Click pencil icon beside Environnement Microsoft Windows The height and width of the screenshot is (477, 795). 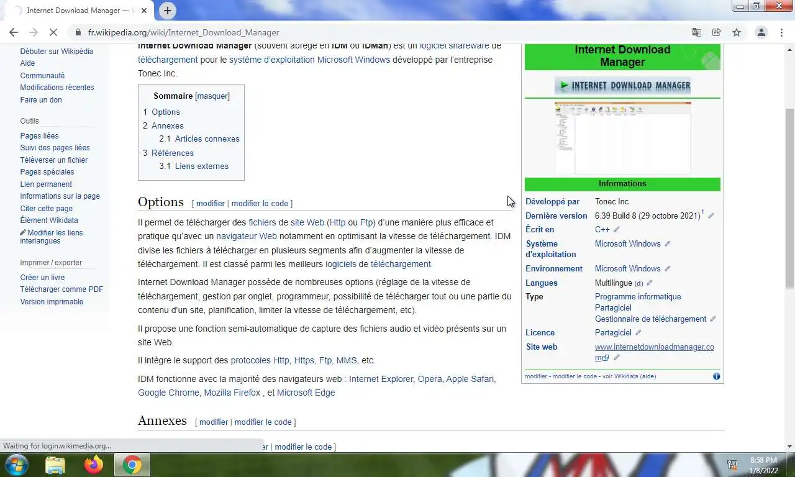coord(668,269)
